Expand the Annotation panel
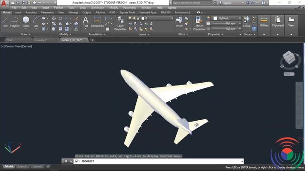This screenshot has width=305, height=171. [x=97, y=34]
